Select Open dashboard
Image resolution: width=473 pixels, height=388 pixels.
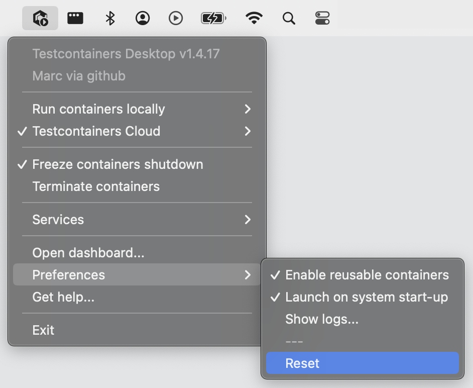pos(88,253)
